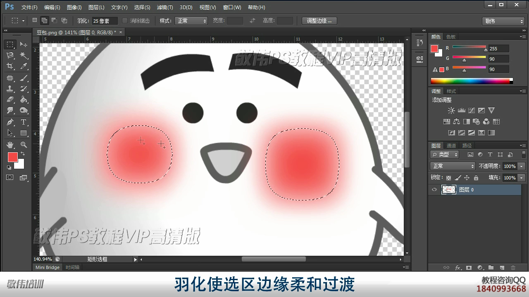This screenshot has width=529, height=297.
Task: Select the Sponge tool
Action: 24,110
